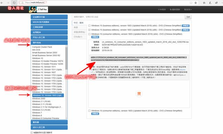Check Windows 10 consumer editions x86 checkbox

pyautogui.click(x=89, y=111)
